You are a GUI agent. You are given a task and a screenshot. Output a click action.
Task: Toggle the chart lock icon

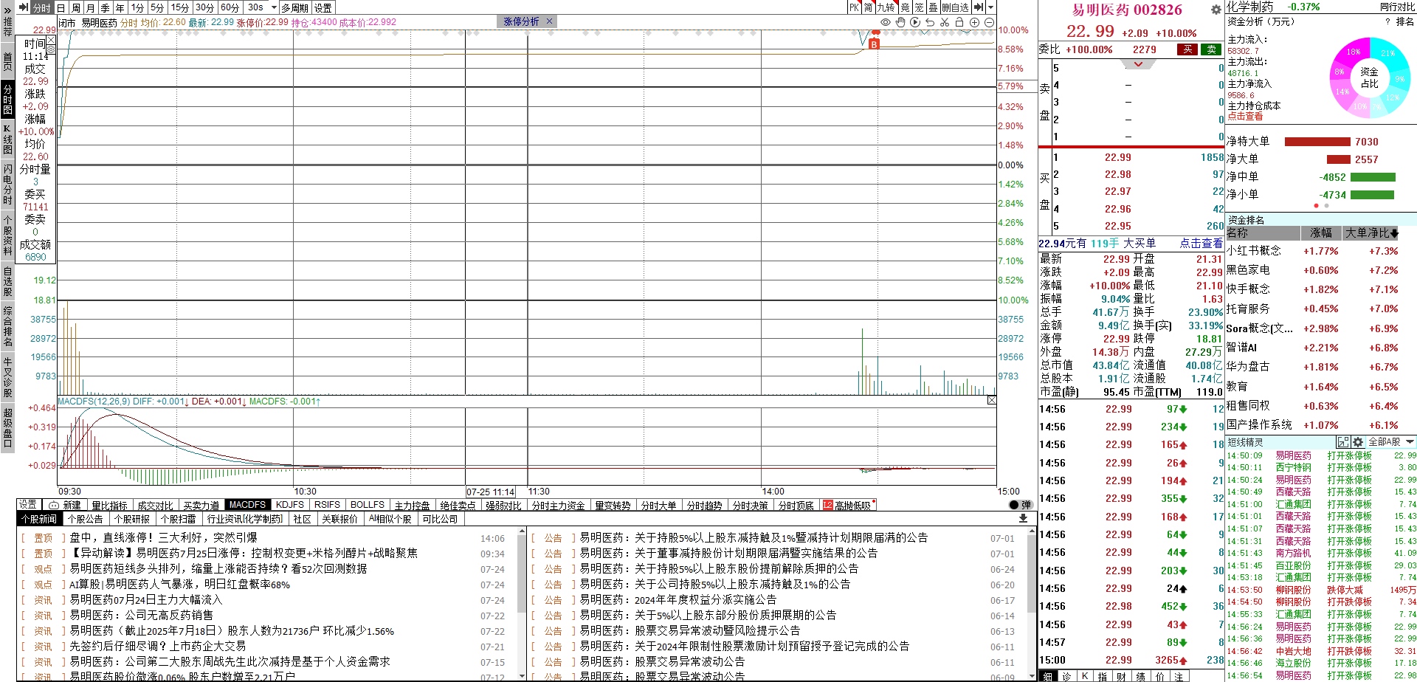point(959,22)
